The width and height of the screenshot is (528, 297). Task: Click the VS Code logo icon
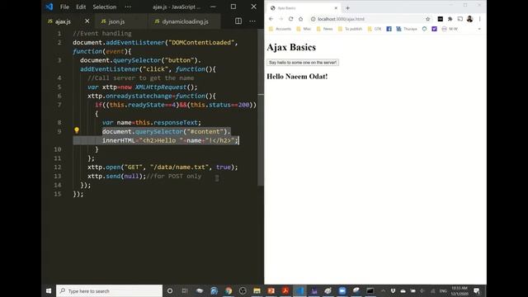(49, 7)
